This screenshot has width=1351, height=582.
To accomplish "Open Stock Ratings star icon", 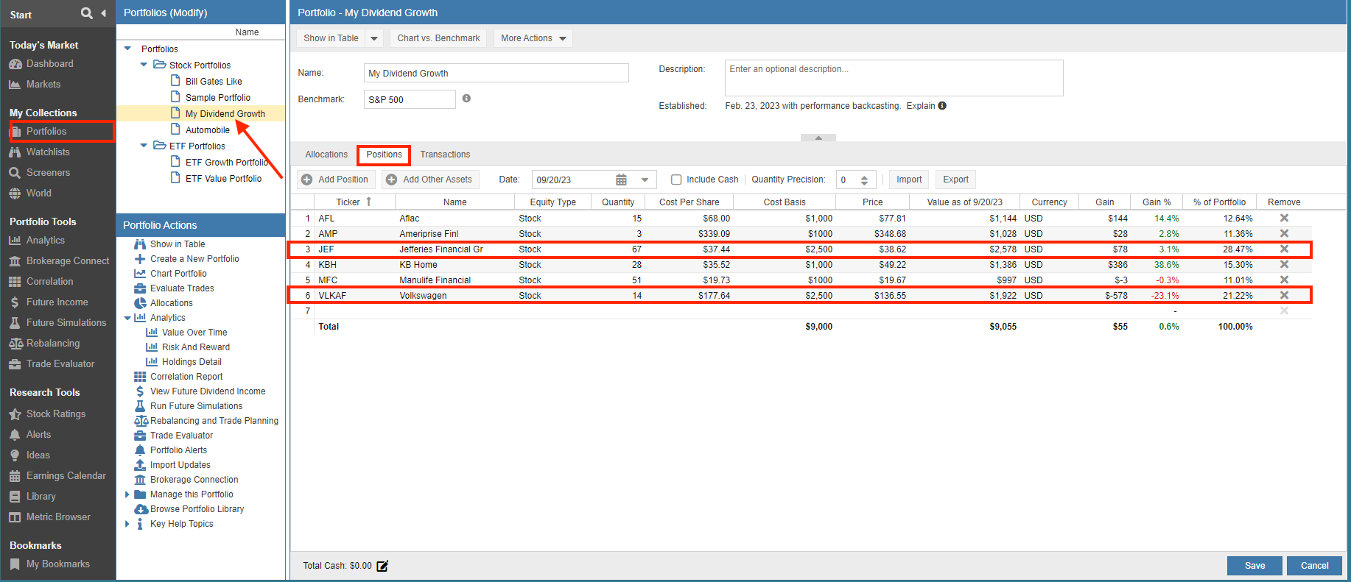I will (15, 414).
